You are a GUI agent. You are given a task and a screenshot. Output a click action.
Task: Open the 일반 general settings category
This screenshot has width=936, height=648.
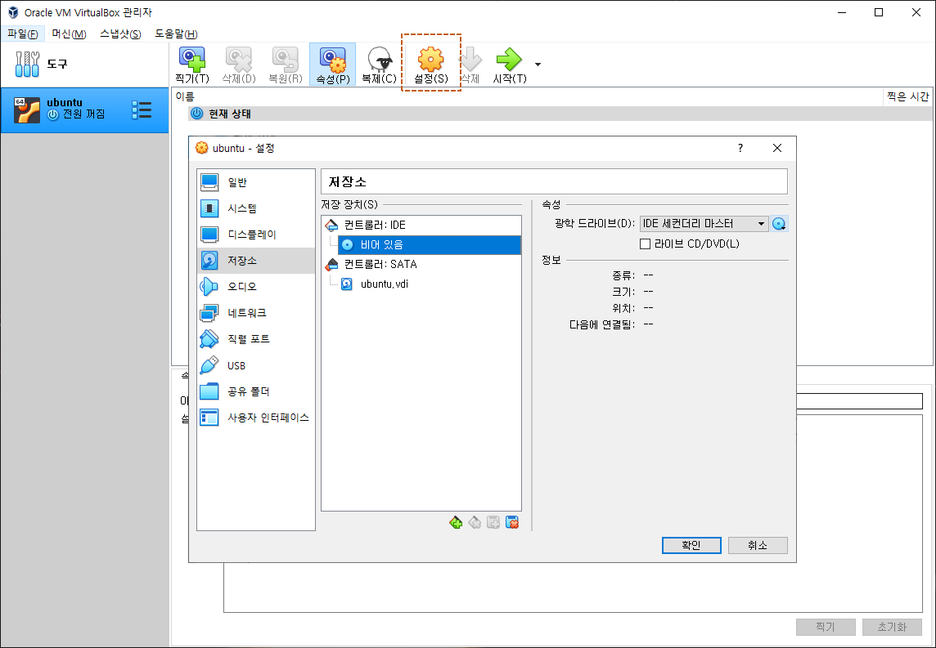(256, 182)
